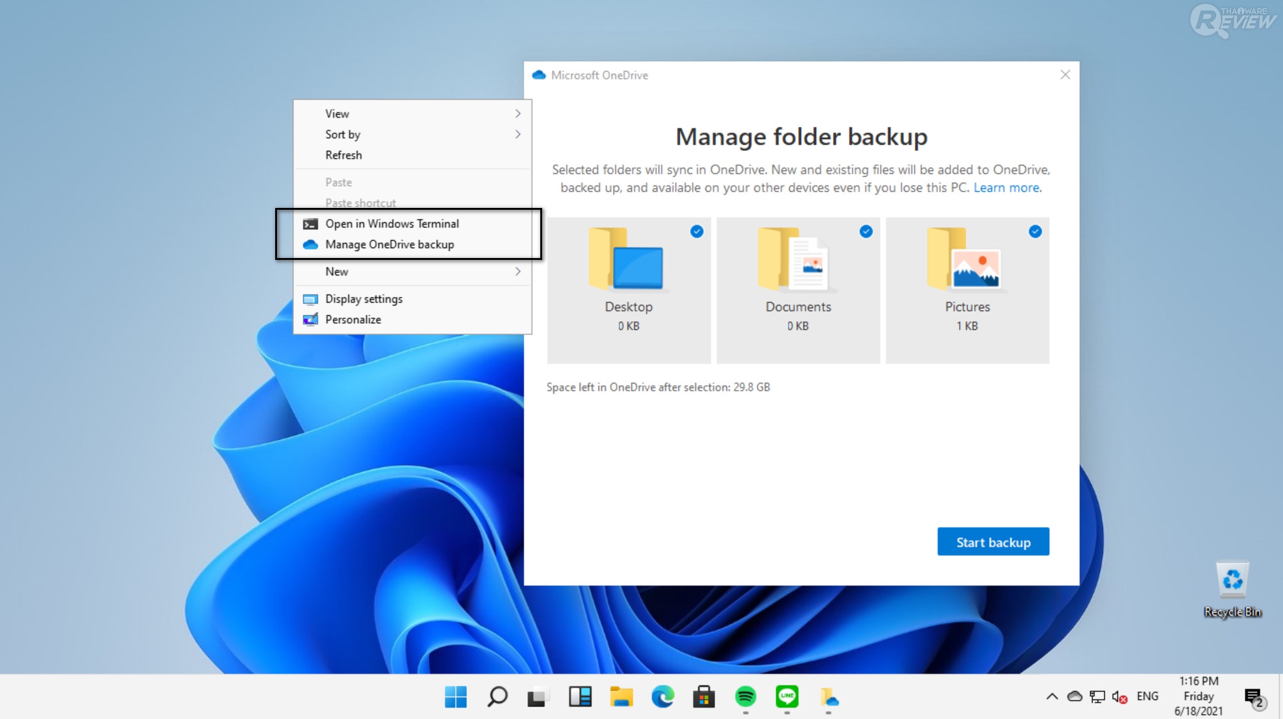Uncheck the Documents folder backup checkmark
This screenshot has height=719, width=1283.
(x=866, y=232)
